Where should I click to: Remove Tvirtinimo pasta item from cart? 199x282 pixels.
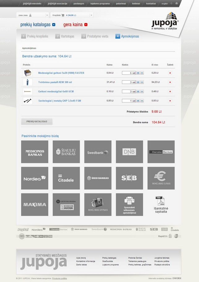point(170,82)
